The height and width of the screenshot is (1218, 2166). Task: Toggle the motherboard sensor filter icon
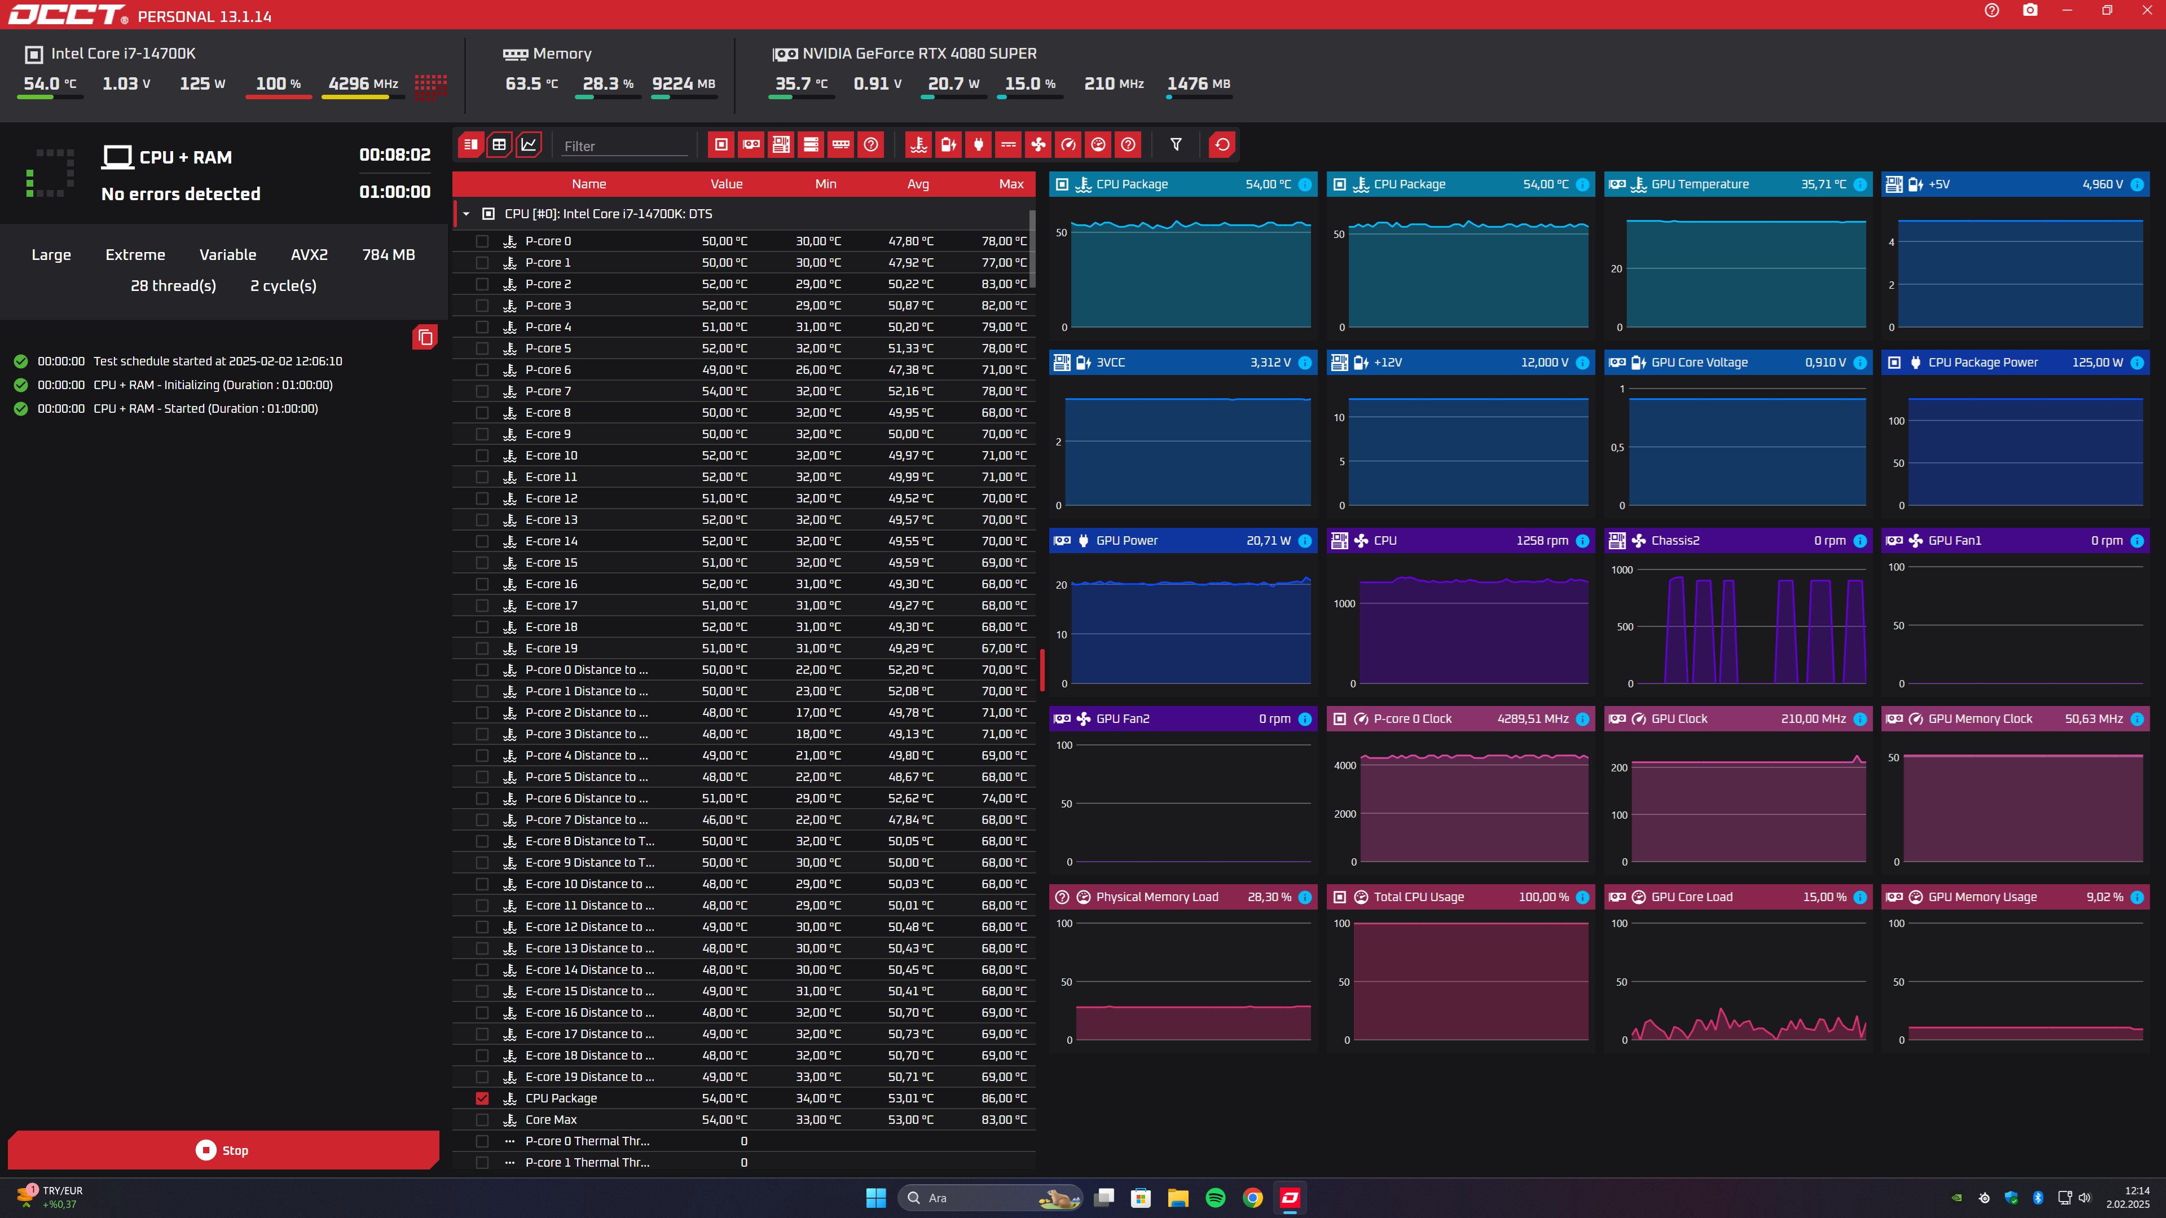781,144
